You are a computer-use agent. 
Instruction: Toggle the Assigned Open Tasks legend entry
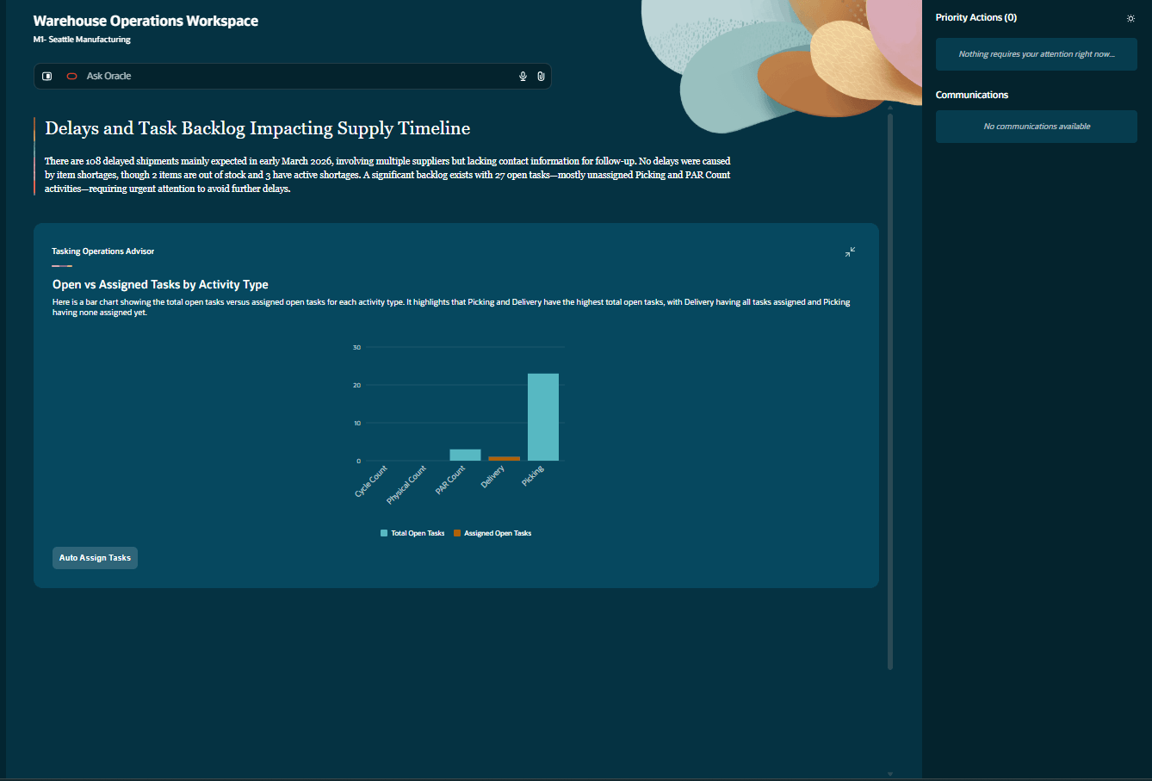click(492, 532)
